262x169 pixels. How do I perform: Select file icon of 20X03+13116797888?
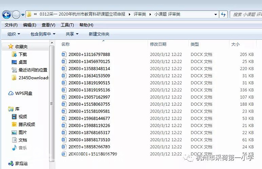pos(64,54)
